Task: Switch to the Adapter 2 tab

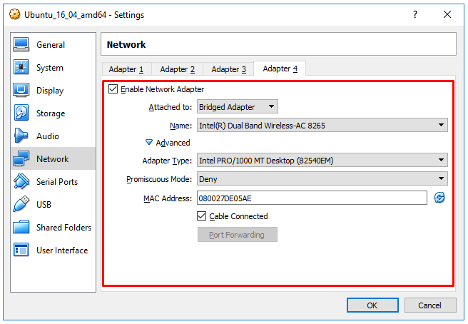Action: [178, 69]
